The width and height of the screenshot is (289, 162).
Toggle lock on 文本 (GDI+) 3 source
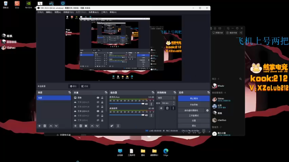click(102, 111)
